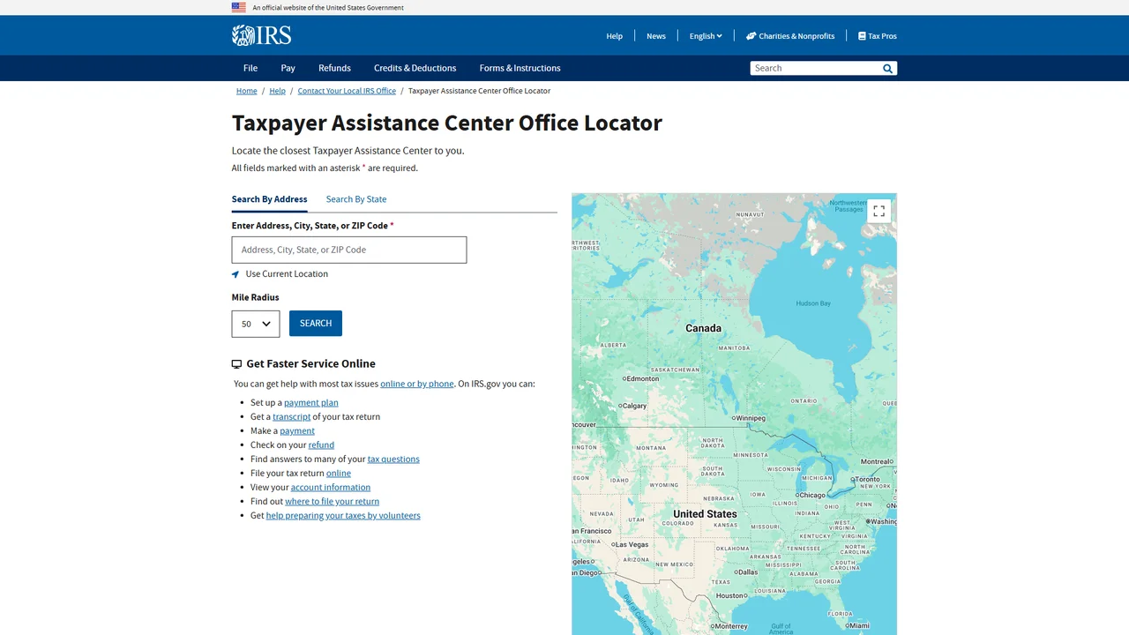Click the Use Current Location arrow icon
1129x635 pixels.
236,274
